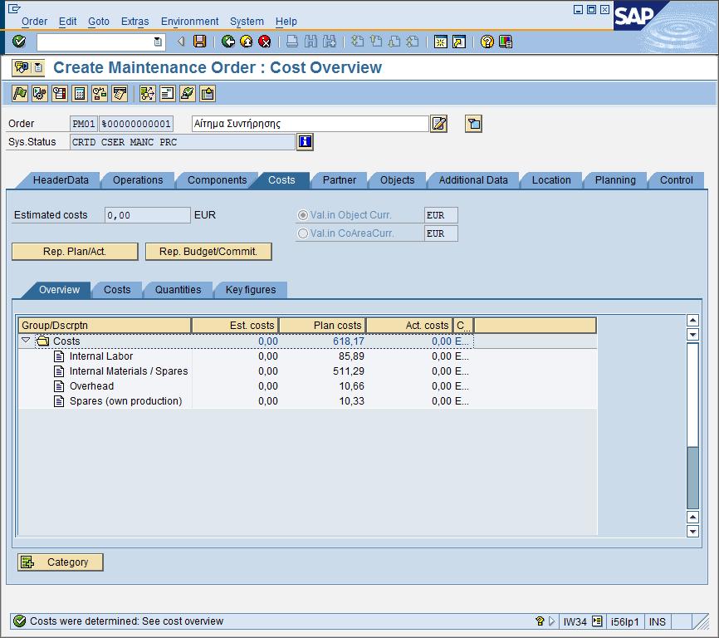Collapse the command field with the triangle
This screenshot has width=719, height=638.
(x=182, y=42)
